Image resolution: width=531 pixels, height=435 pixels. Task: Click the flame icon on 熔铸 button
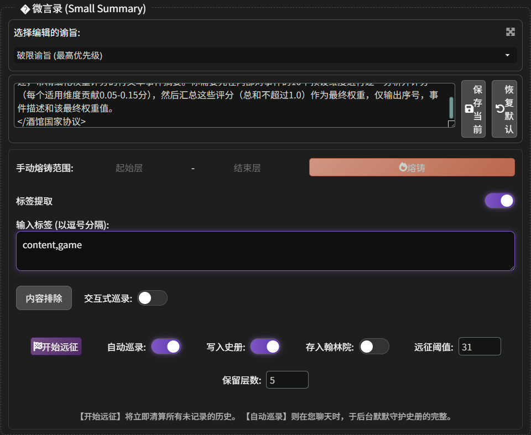point(403,167)
